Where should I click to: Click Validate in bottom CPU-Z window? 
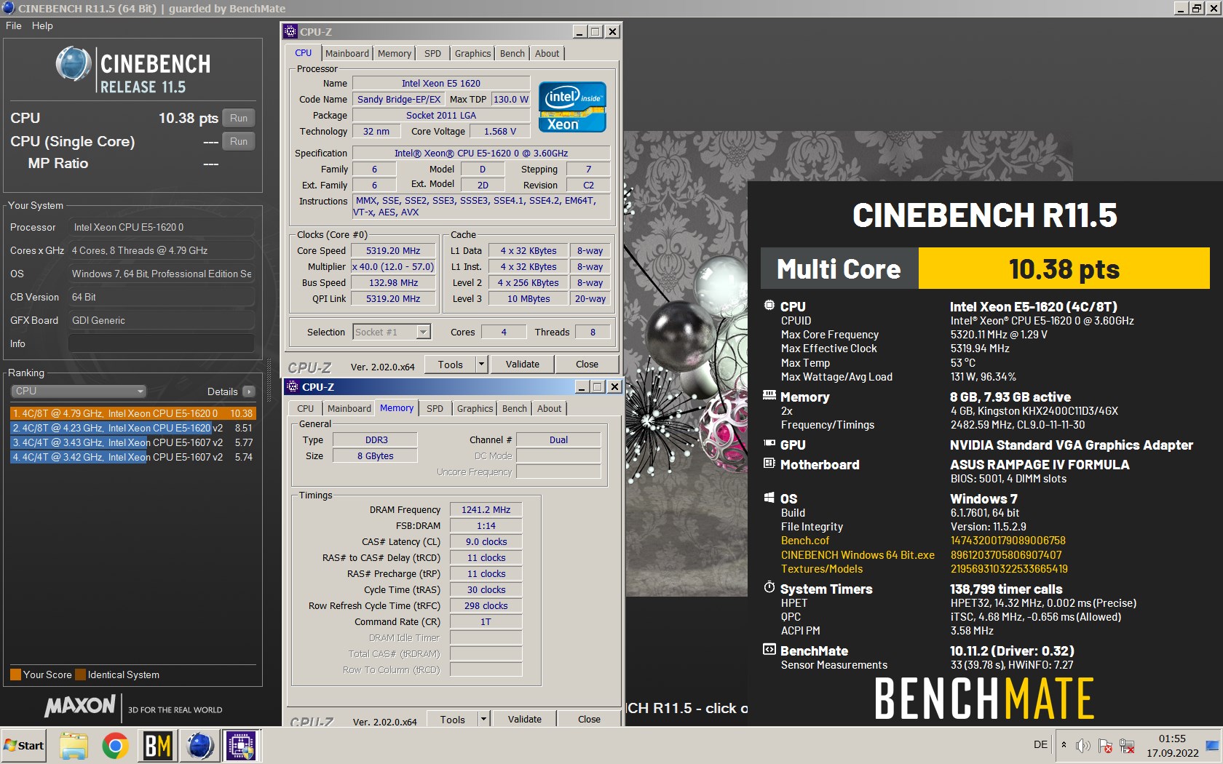(525, 719)
